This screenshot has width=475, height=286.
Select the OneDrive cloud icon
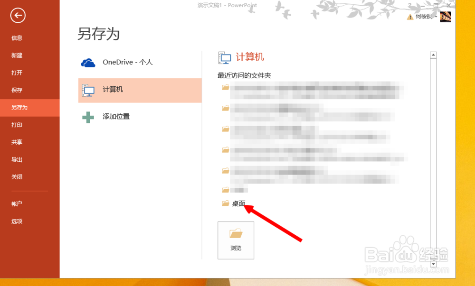(87, 62)
